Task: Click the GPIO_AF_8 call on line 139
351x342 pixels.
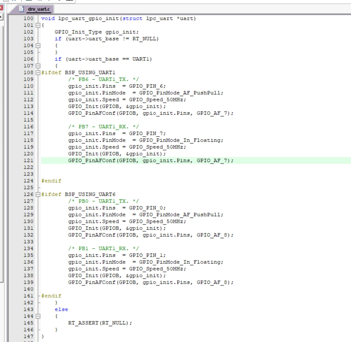Action: pyautogui.click(x=151, y=282)
